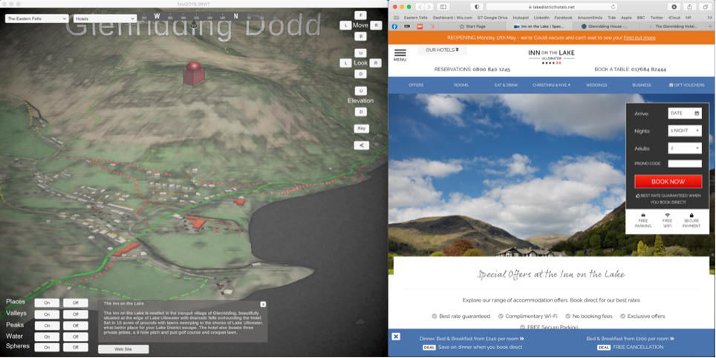The height and width of the screenshot is (358, 716).
Task: Click Move back B button
Action: click(361, 36)
